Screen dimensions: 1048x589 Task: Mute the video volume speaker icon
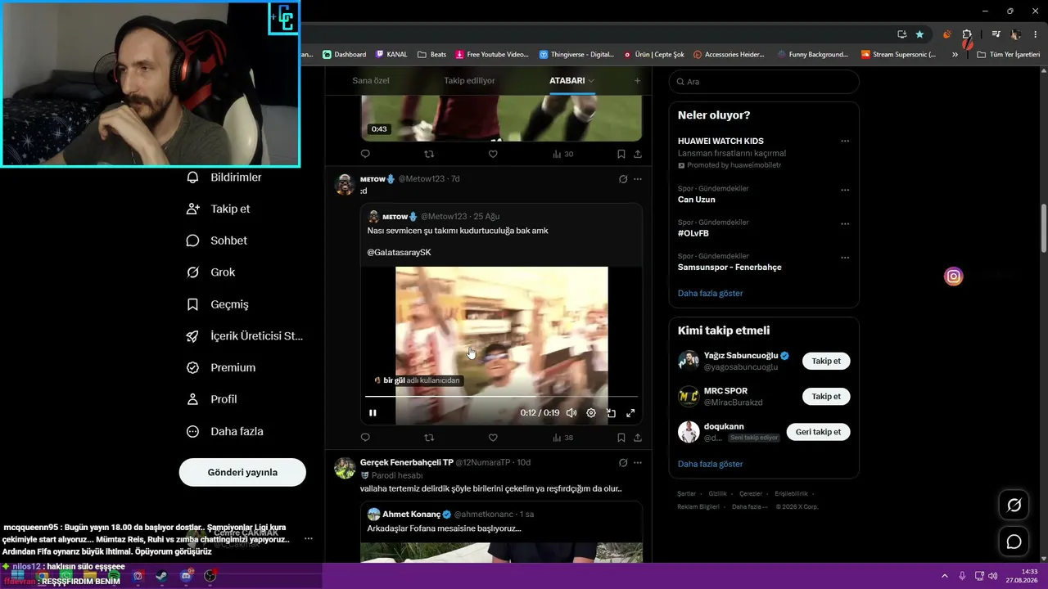[x=571, y=413]
